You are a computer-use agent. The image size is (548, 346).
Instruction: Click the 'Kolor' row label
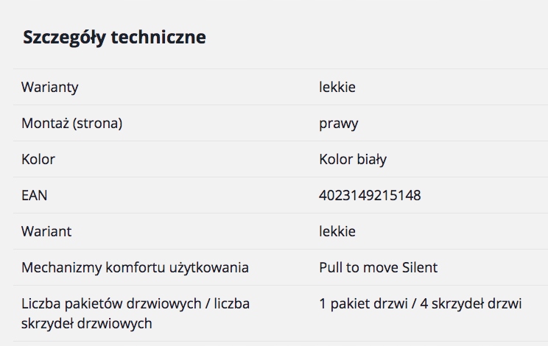(38, 159)
